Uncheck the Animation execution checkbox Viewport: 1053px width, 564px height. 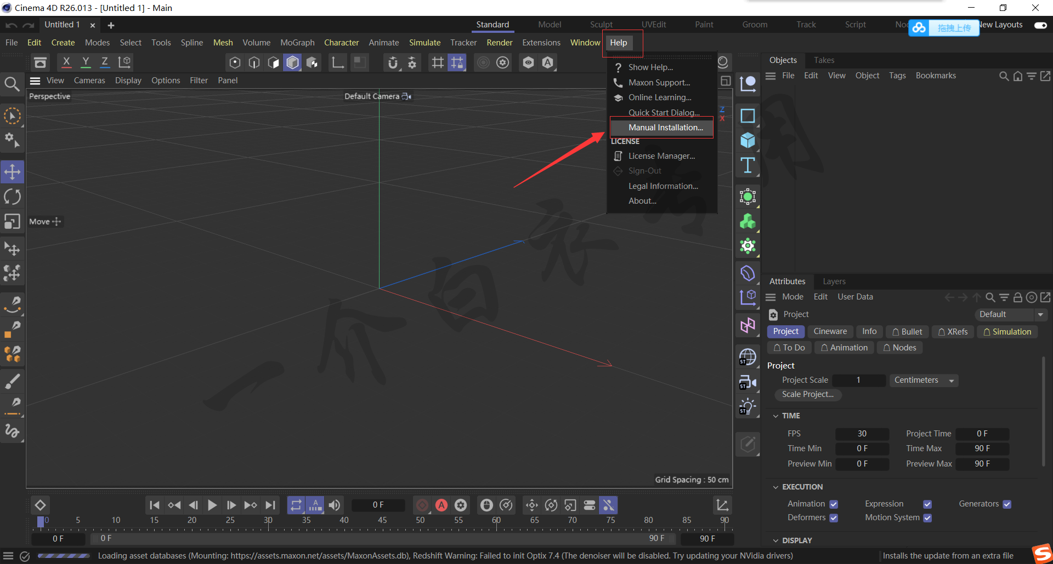834,504
